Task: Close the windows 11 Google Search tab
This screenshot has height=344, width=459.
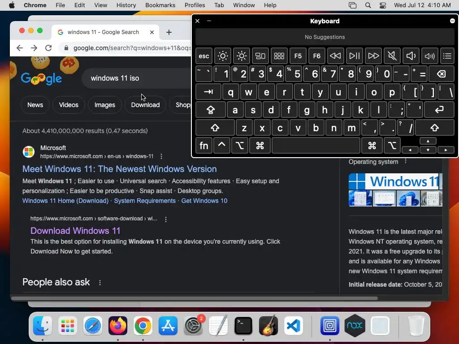Action: pyautogui.click(x=152, y=32)
